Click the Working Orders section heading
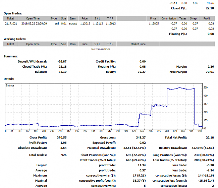The image size is (218, 188). (x=15, y=39)
